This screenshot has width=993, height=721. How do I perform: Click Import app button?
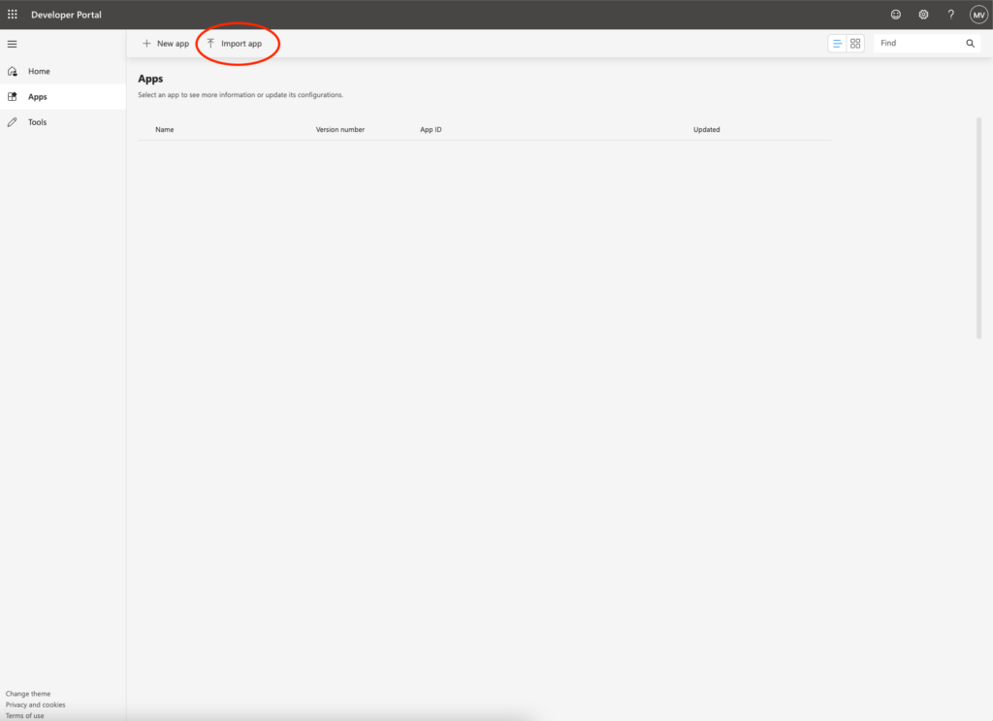point(235,43)
